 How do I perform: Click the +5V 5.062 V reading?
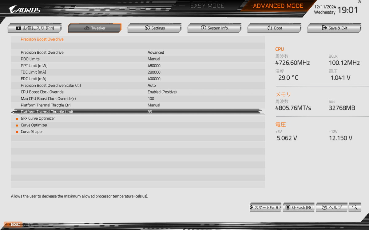pyautogui.click(x=287, y=138)
